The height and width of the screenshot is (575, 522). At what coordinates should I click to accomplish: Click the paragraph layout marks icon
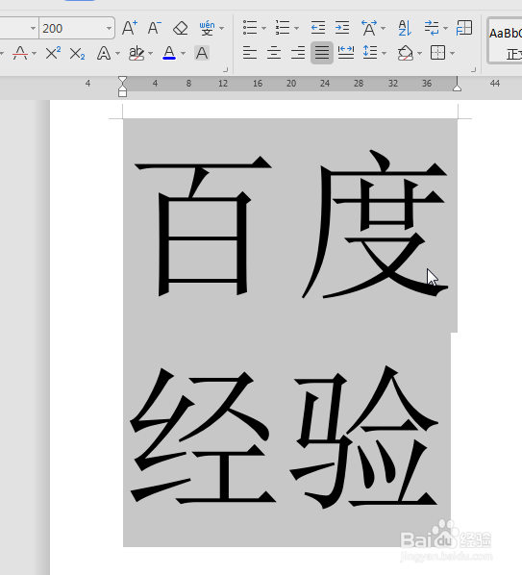432,28
